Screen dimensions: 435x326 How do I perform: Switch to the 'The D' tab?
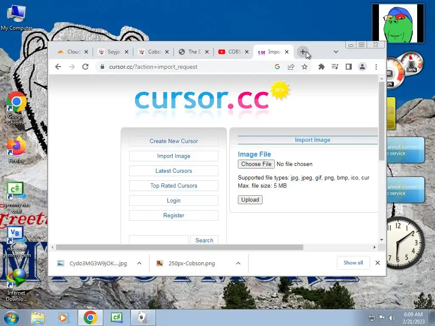click(x=194, y=52)
